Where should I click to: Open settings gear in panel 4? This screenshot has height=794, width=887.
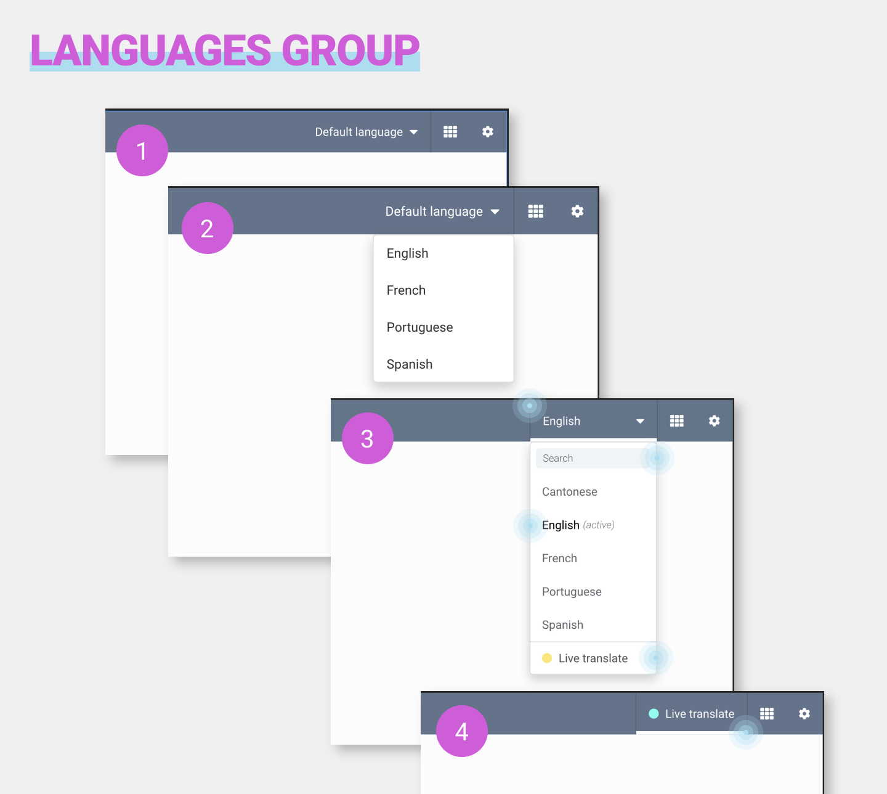coord(804,713)
